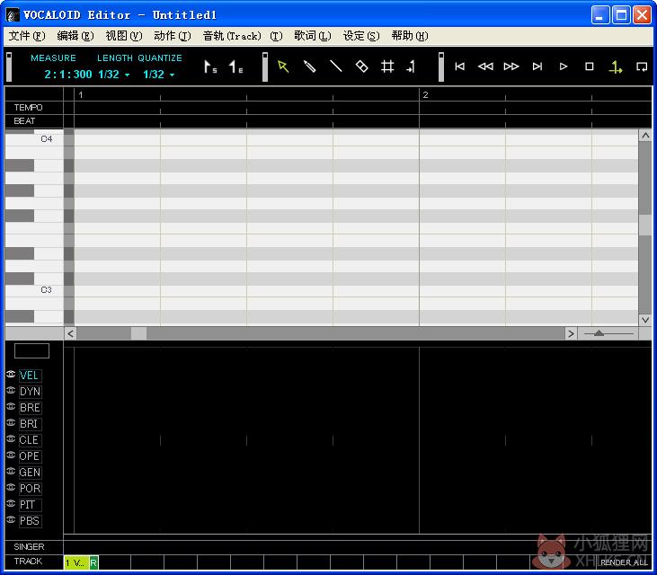Toggle the loop playback icon
657x575 pixels.
point(642,67)
